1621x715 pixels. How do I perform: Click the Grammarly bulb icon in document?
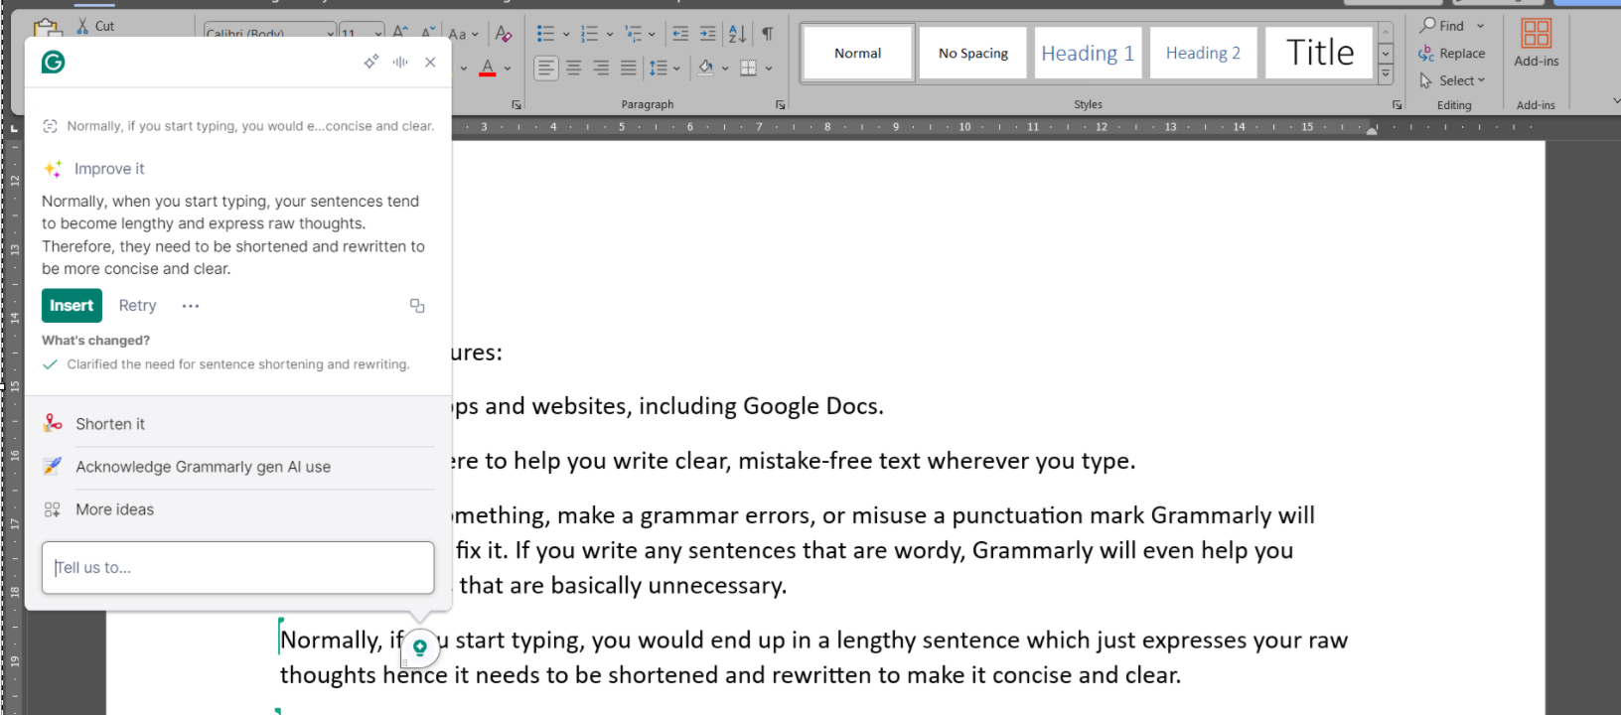tap(420, 647)
